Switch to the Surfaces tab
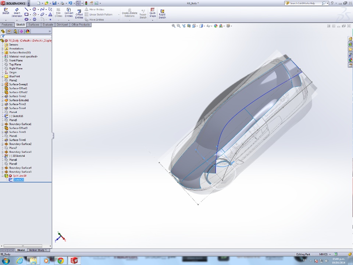 (x=34, y=25)
